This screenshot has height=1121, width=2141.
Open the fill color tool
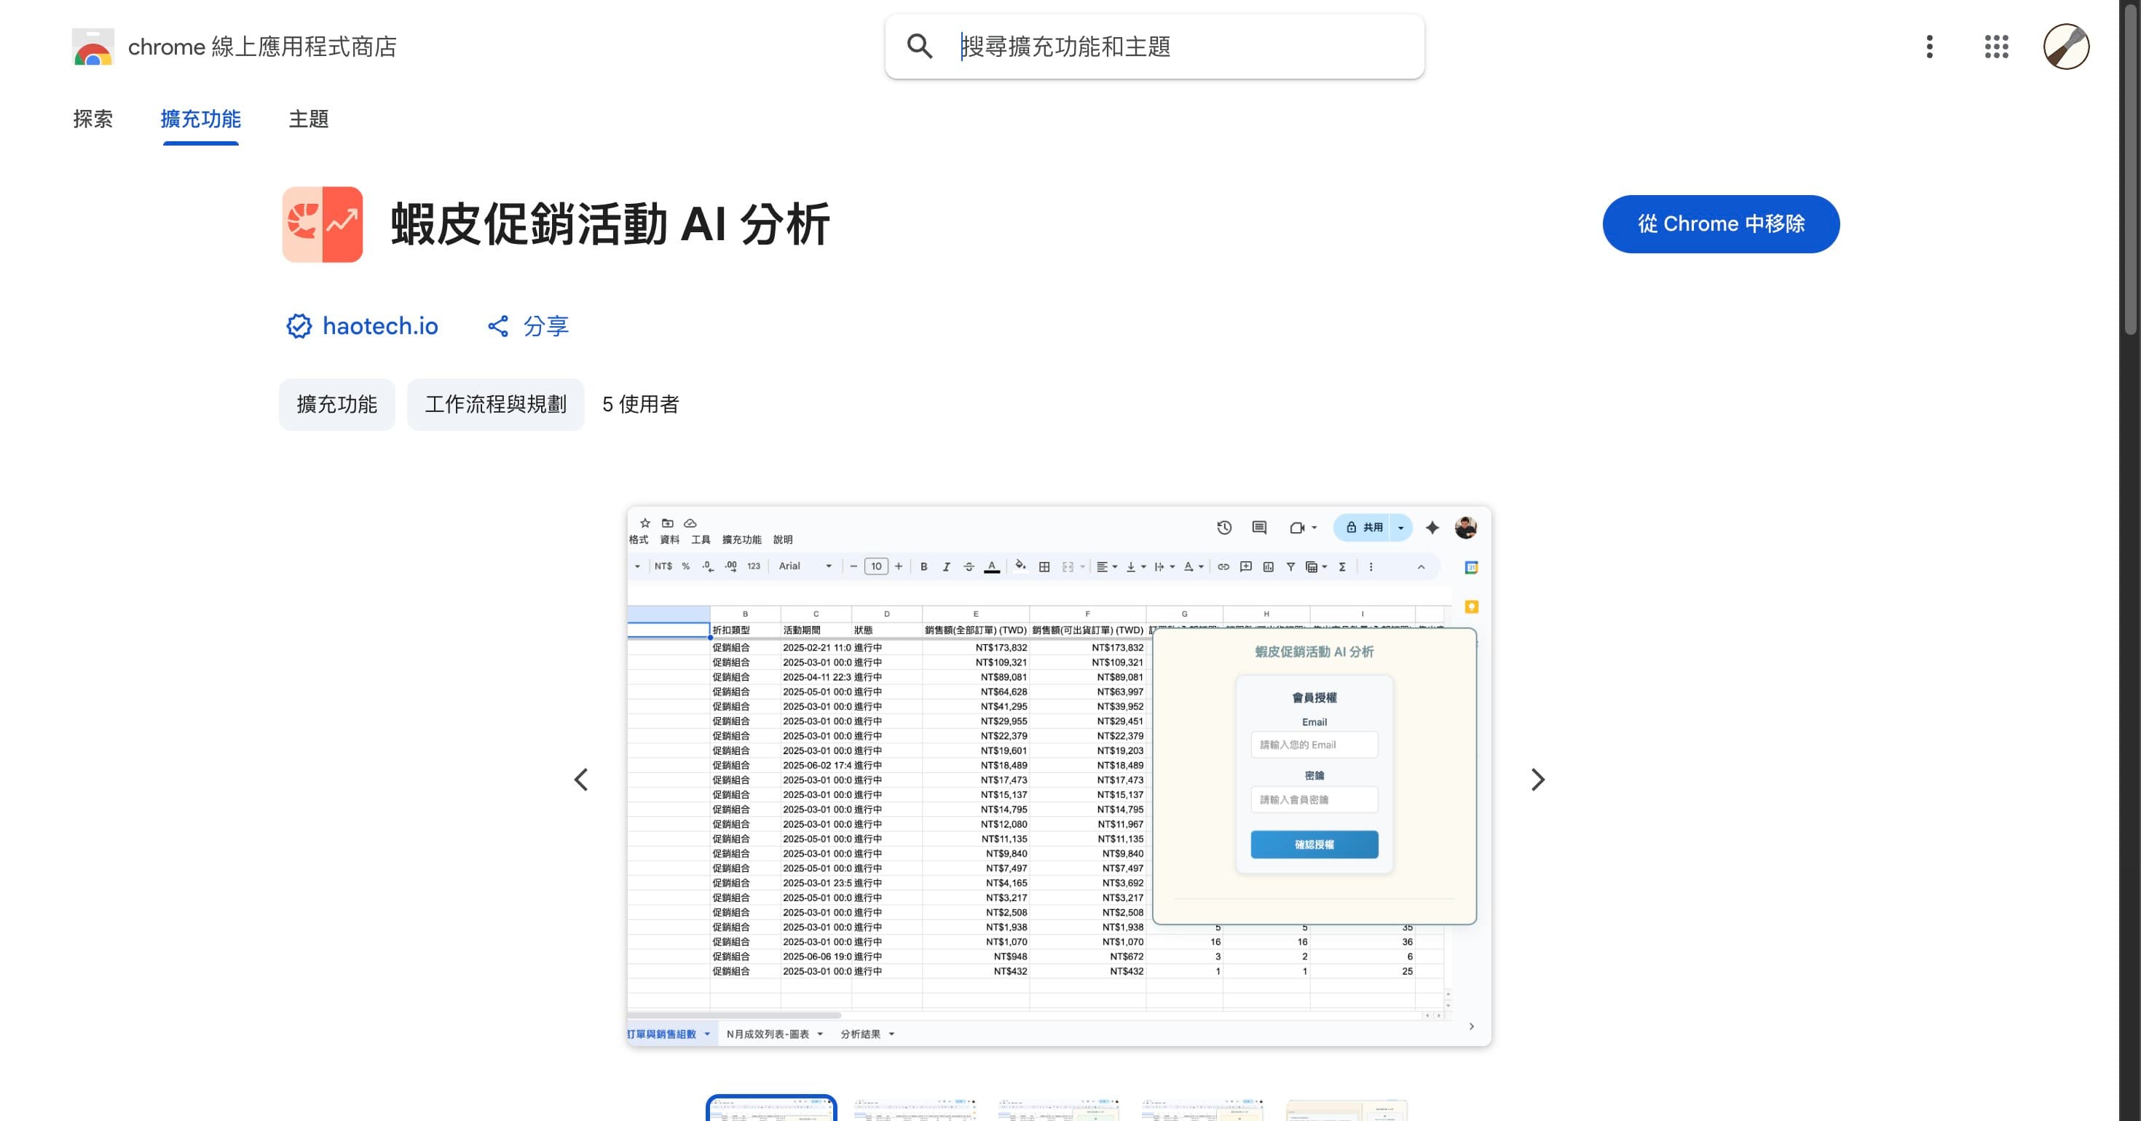click(1021, 566)
